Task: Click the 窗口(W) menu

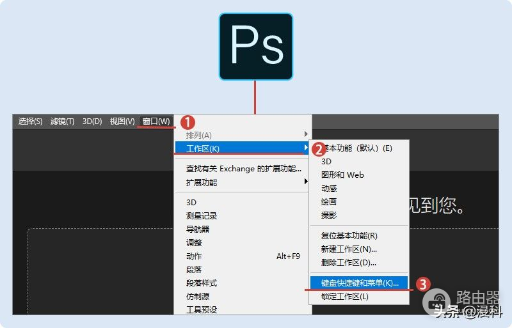Action: pyautogui.click(x=156, y=121)
